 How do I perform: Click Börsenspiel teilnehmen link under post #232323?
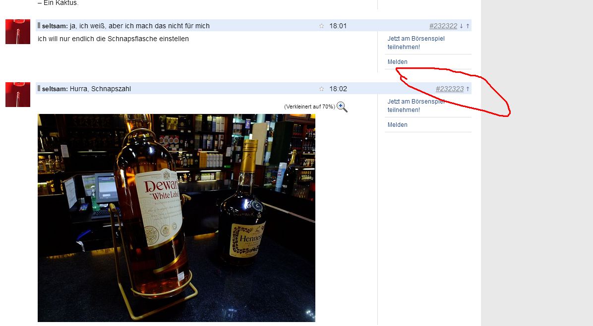416,106
